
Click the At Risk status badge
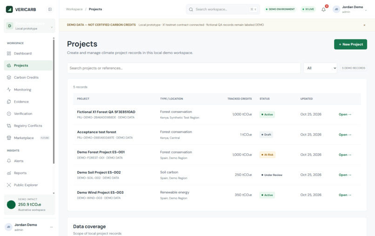coord(268,155)
